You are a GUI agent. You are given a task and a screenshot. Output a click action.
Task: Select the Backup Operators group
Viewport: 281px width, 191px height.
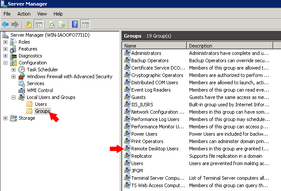click(x=150, y=60)
